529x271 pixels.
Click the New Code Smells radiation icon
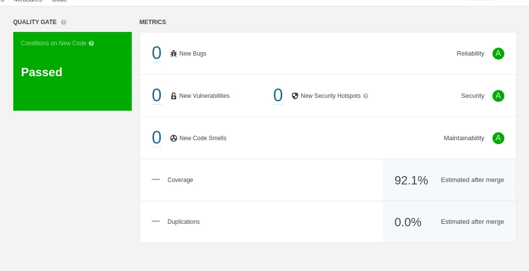174,138
